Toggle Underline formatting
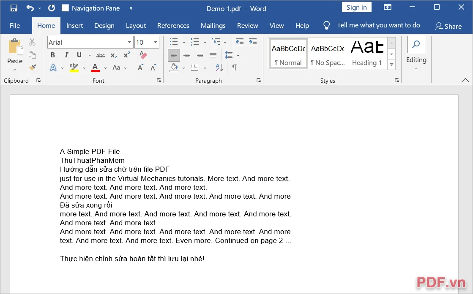 pyautogui.click(x=79, y=55)
